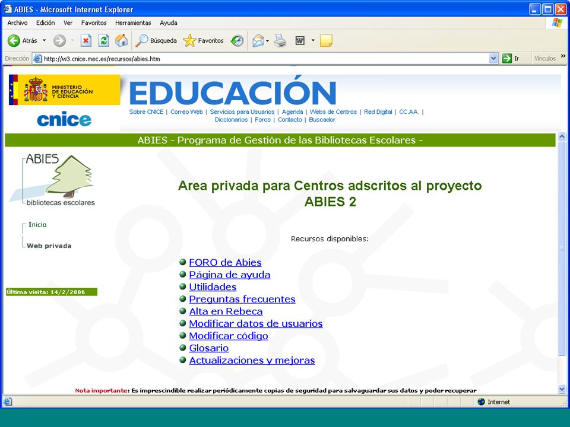570x427 pixels.
Task: Click the yellow note Discuss icon
Action: click(326, 41)
